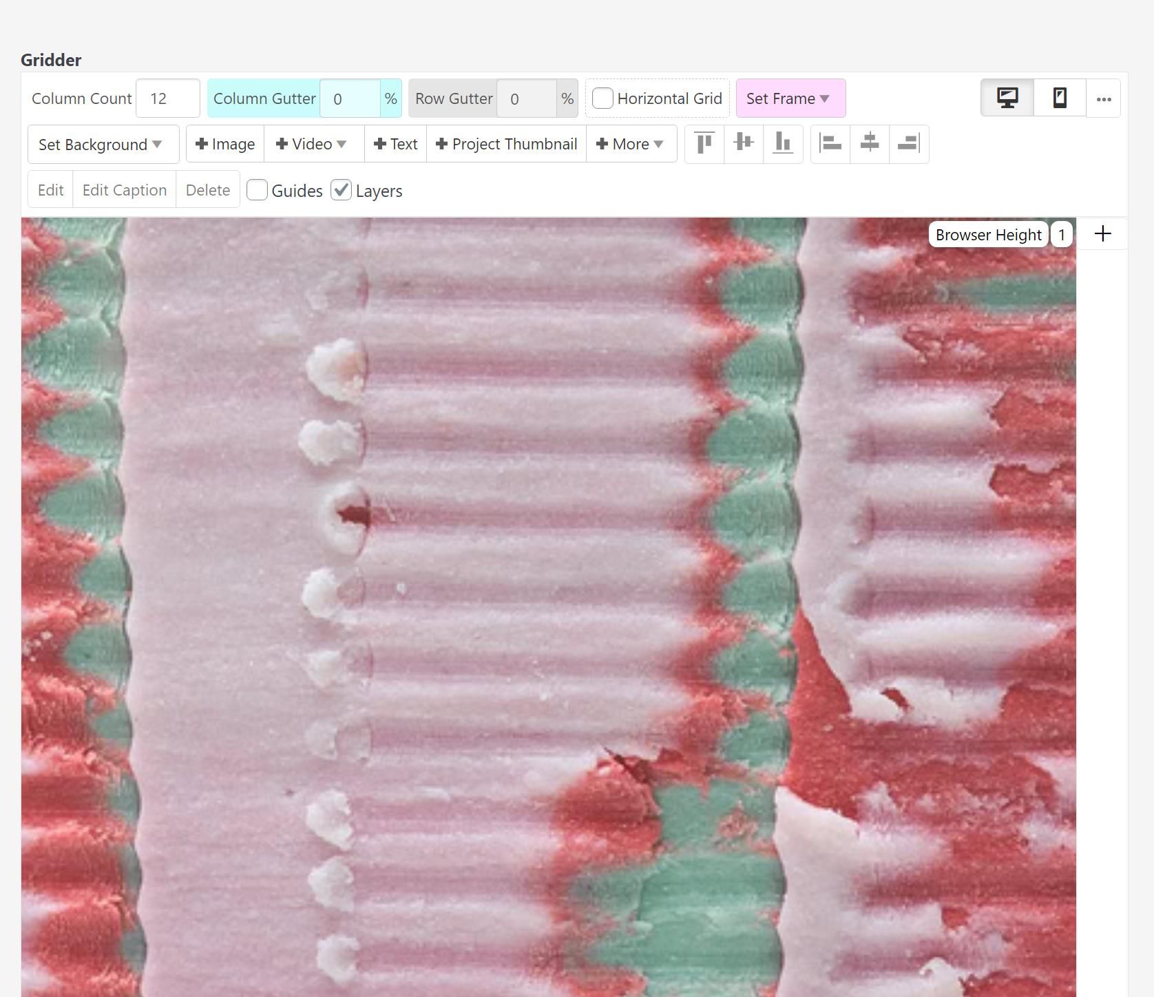
Task: Open the three-dots options menu
Action: coord(1104,99)
